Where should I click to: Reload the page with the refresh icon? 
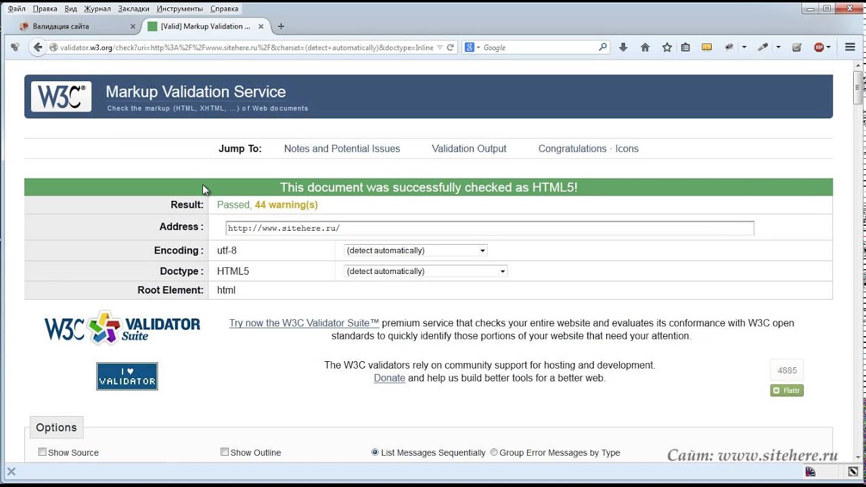tap(450, 47)
